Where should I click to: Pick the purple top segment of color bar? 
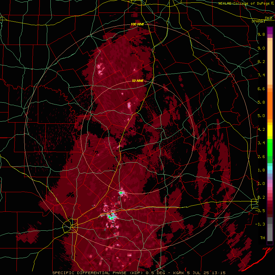270,31
